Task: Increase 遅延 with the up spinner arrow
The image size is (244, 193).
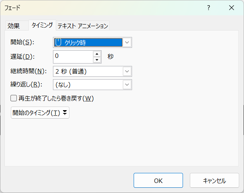Action: pyautogui.click(x=97, y=54)
